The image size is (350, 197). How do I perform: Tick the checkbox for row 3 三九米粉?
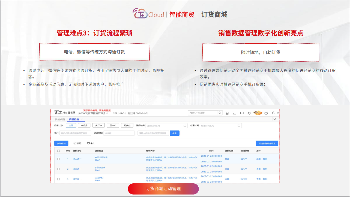pyautogui.click(x=58, y=179)
